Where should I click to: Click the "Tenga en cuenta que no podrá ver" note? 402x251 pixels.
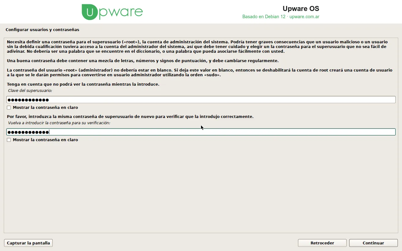[x=83, y=84]
